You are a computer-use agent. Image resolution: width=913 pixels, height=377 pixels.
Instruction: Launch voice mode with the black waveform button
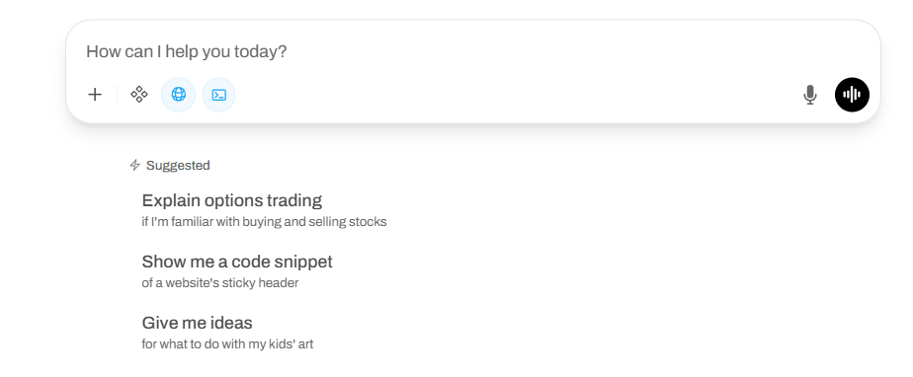tap(852, 95)
